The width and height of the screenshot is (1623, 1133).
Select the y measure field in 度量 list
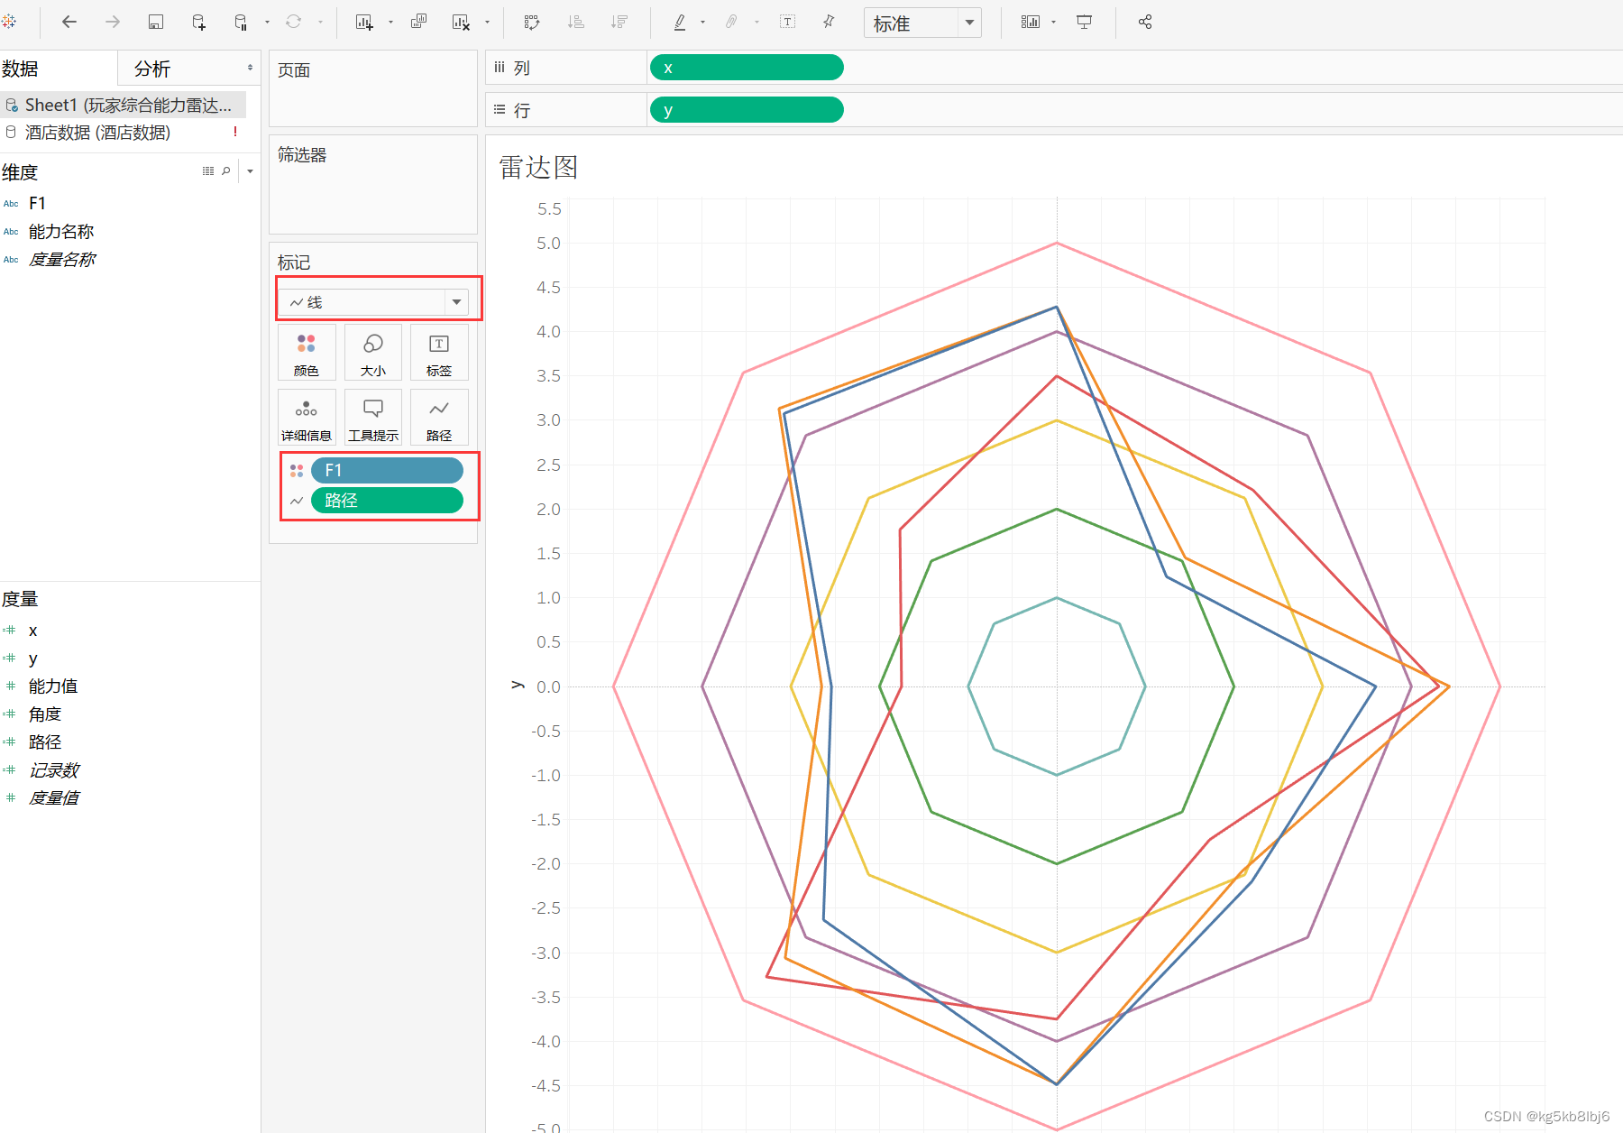tap(33, 658)
